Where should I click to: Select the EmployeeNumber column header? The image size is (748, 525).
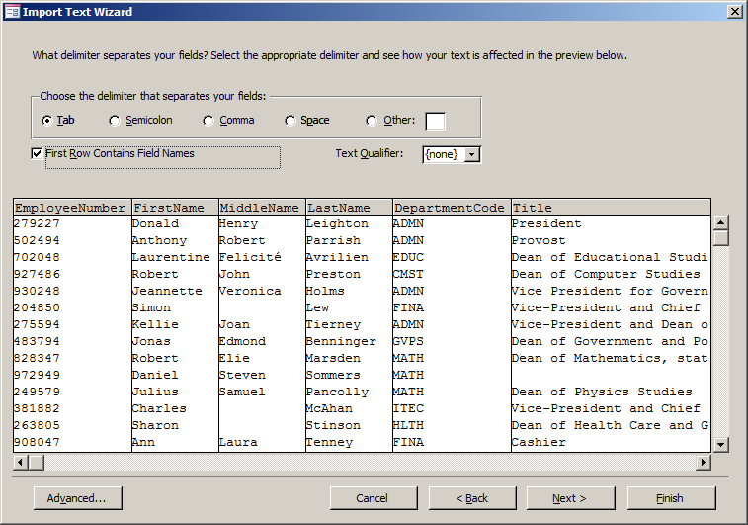72,208
